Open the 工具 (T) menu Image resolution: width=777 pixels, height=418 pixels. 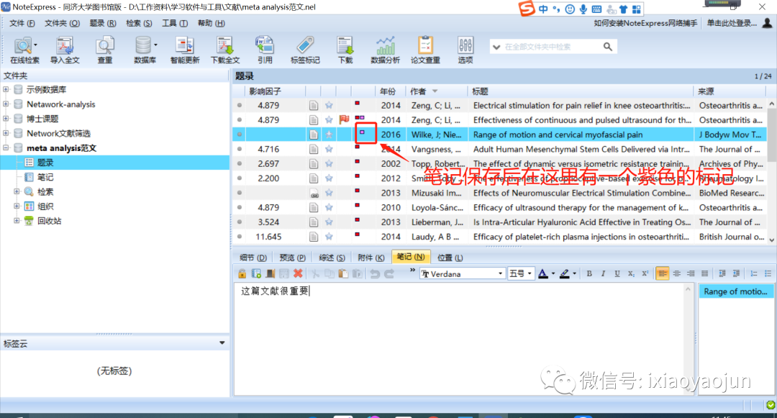[175, 23]
